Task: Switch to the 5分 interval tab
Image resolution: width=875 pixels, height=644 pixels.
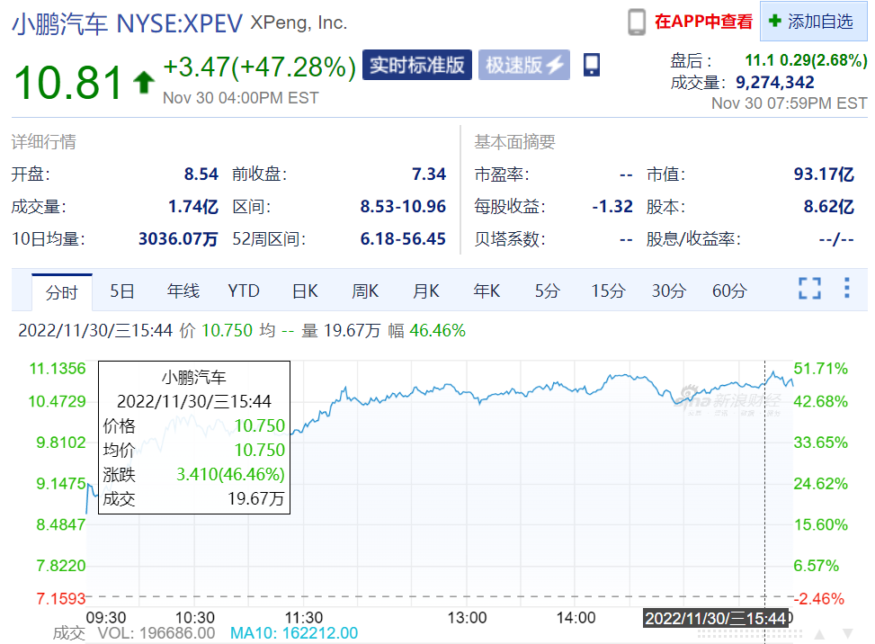Action: tap(547, 291)
